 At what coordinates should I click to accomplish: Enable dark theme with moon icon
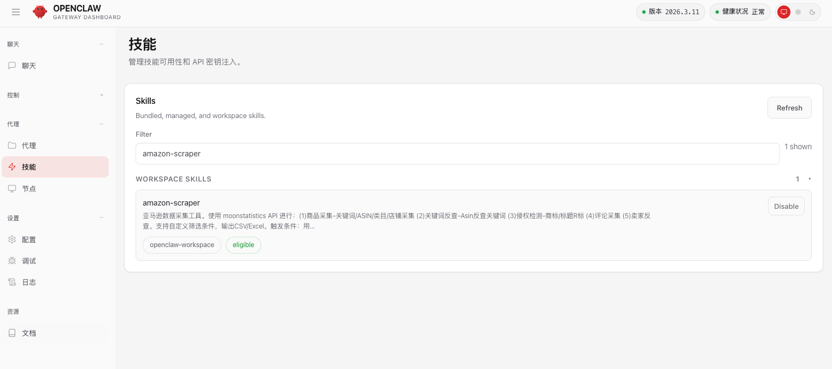tap(812, 12)
